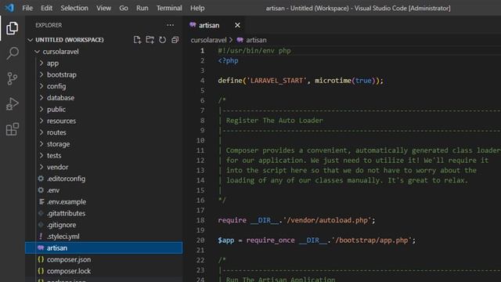Image resolution: width=501 pixels, height=282 pixels.
Task: Open the View menu
Action: 104,8
